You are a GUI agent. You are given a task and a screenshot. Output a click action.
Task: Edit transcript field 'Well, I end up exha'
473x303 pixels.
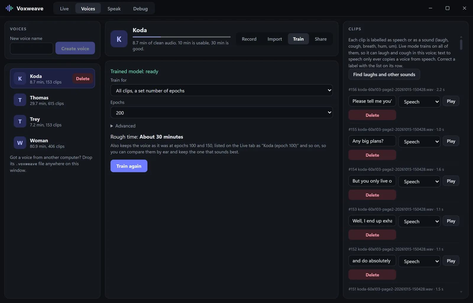pos(372,221)
